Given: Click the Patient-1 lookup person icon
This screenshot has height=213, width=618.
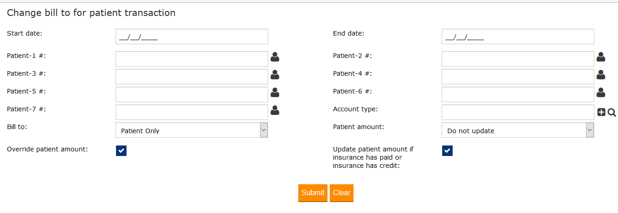Looking at the screenshot, I should pos(275,57).
